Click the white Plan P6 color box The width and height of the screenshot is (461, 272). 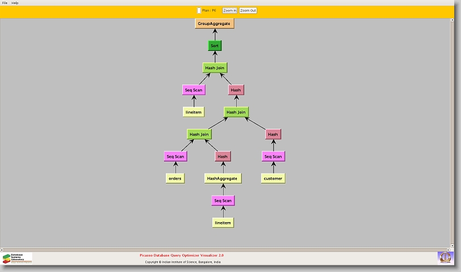(199, 10)
